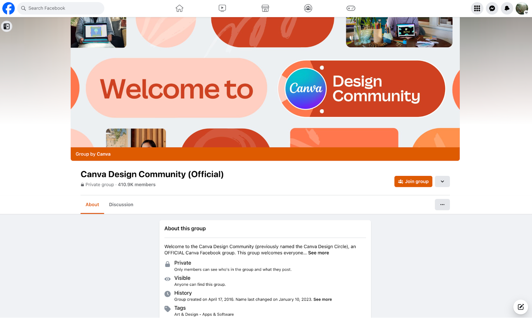Click the Facebook logo icon
Viewport: 532px width, 318px height.
tap(9, 8)
